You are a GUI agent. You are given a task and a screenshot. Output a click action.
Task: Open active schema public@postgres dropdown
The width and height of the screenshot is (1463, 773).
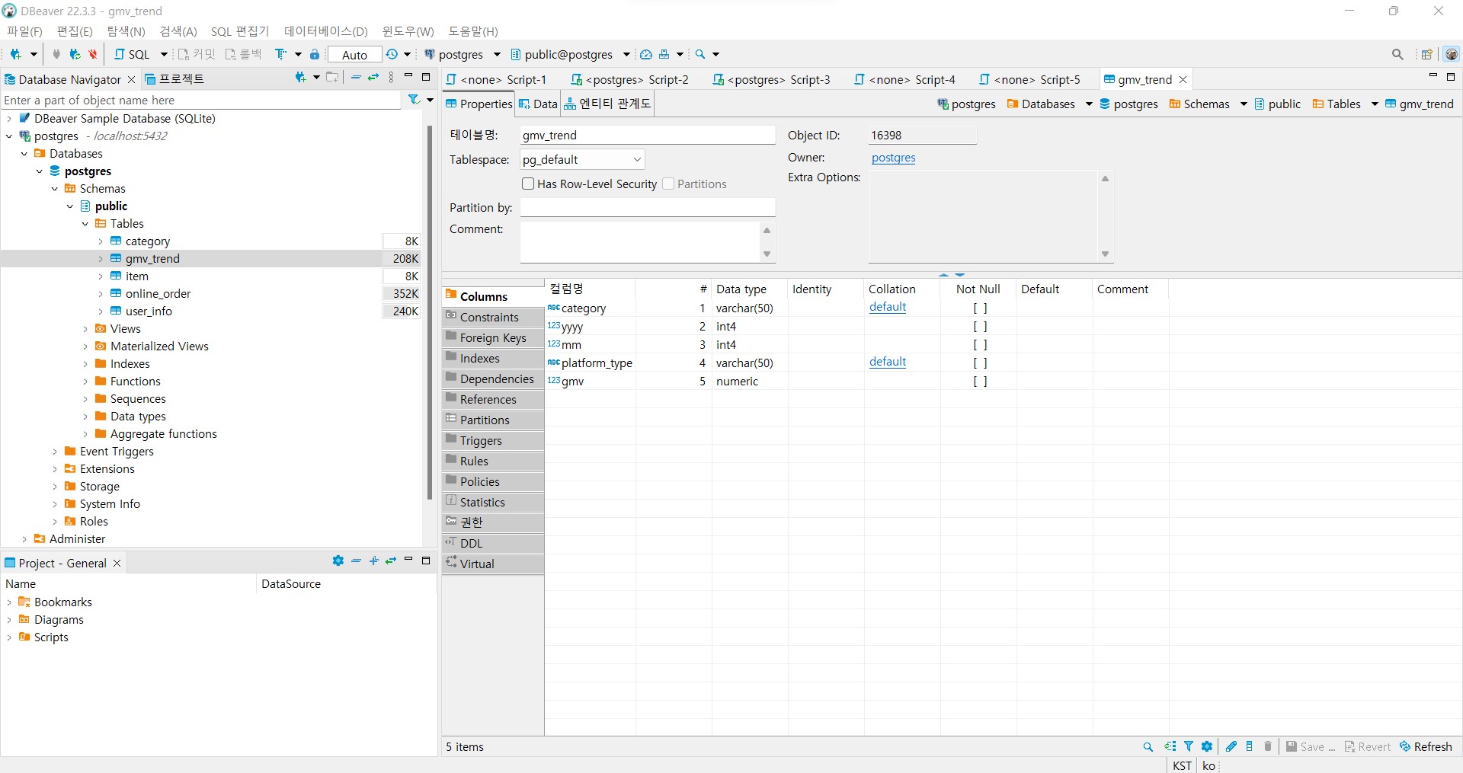tap(626, 54)
